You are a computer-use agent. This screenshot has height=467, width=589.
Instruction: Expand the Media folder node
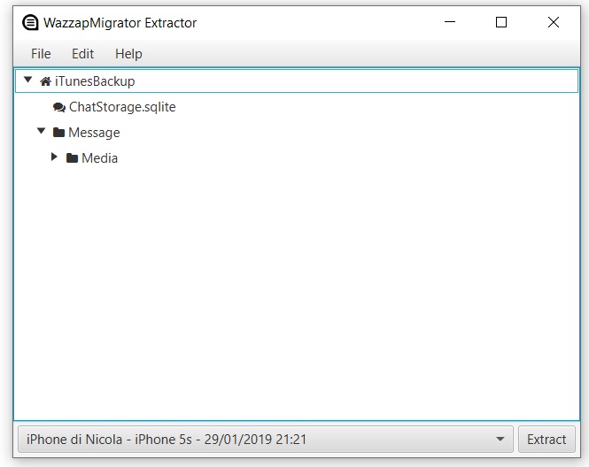coord(54,157)
